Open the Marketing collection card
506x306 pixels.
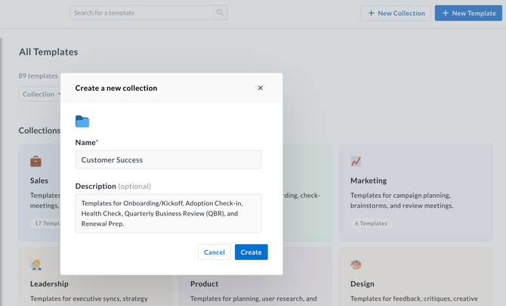(x=415, y=193)
